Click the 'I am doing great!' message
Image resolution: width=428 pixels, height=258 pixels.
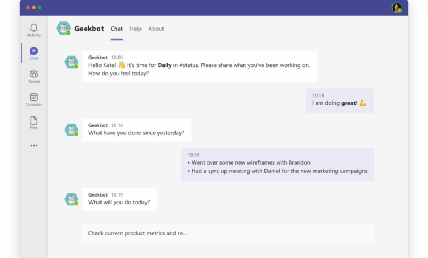340,101
